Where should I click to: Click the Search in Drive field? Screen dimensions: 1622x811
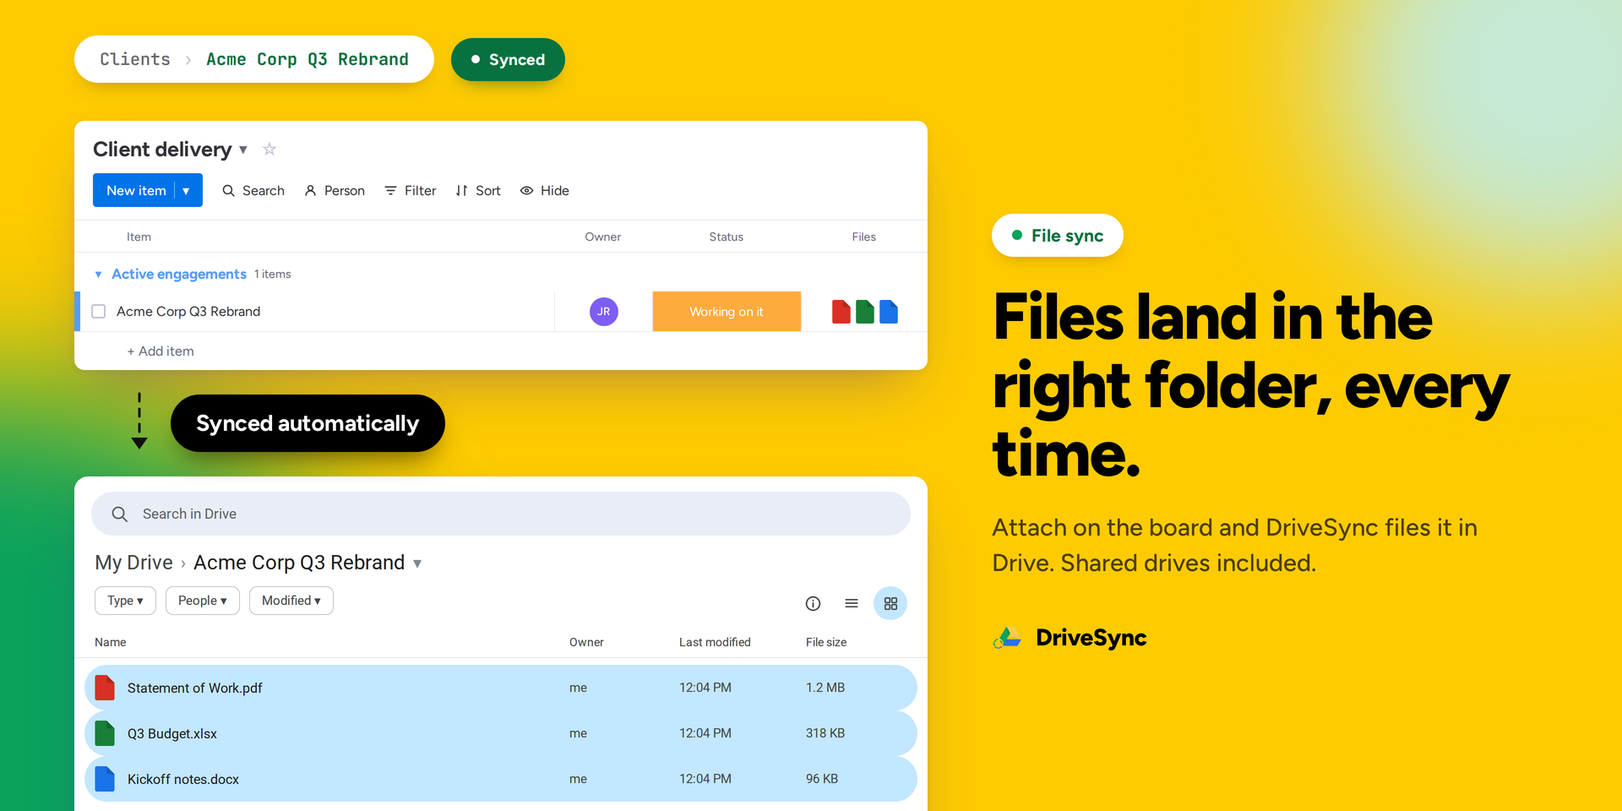(x=501, y=514)
